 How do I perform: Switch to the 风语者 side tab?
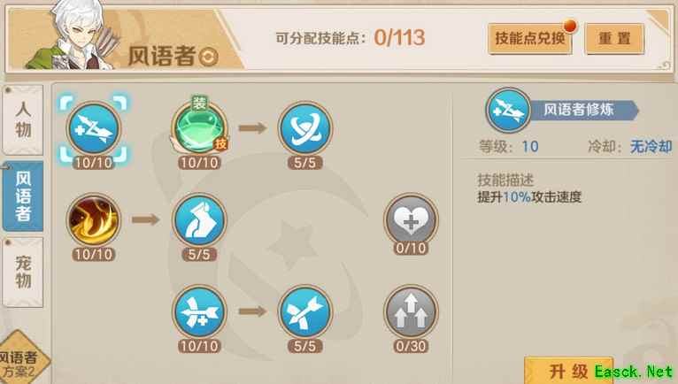pos(23,196)
